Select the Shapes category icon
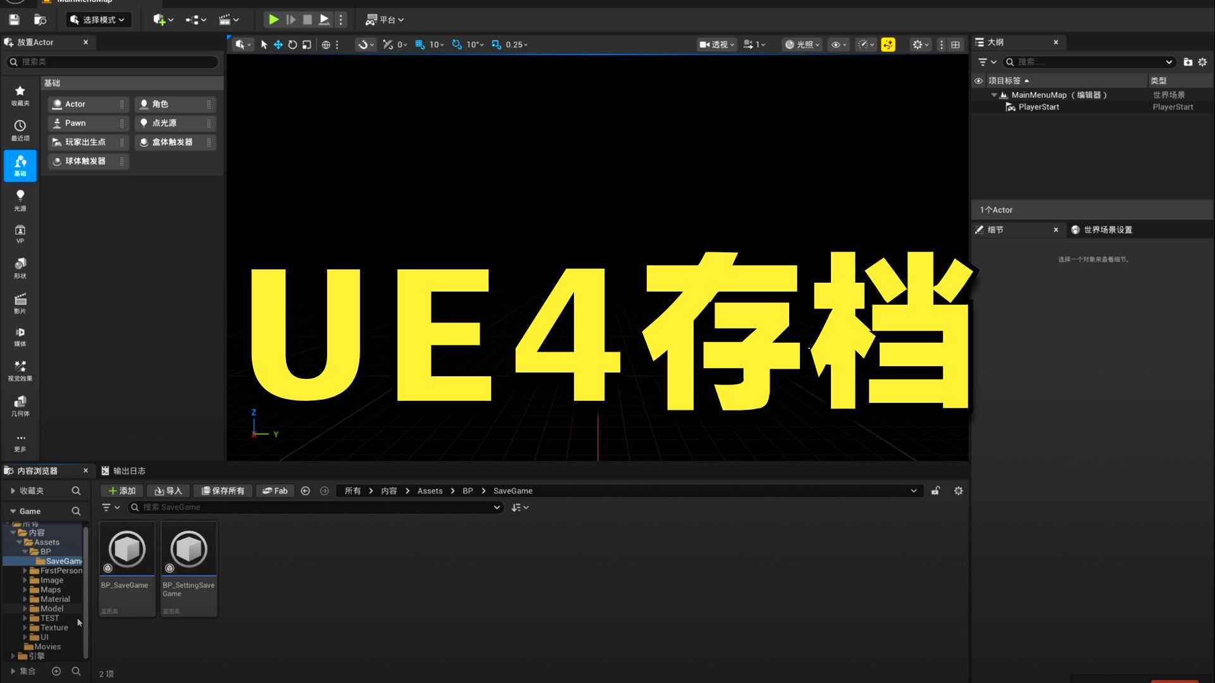This screenshot has width=1215, height=683. point(20,268)
